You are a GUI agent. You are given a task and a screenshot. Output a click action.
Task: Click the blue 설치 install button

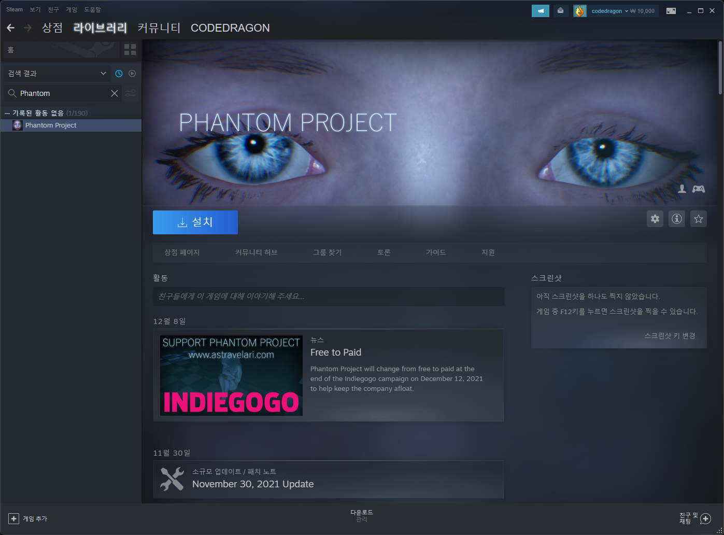tap(195, 222)
